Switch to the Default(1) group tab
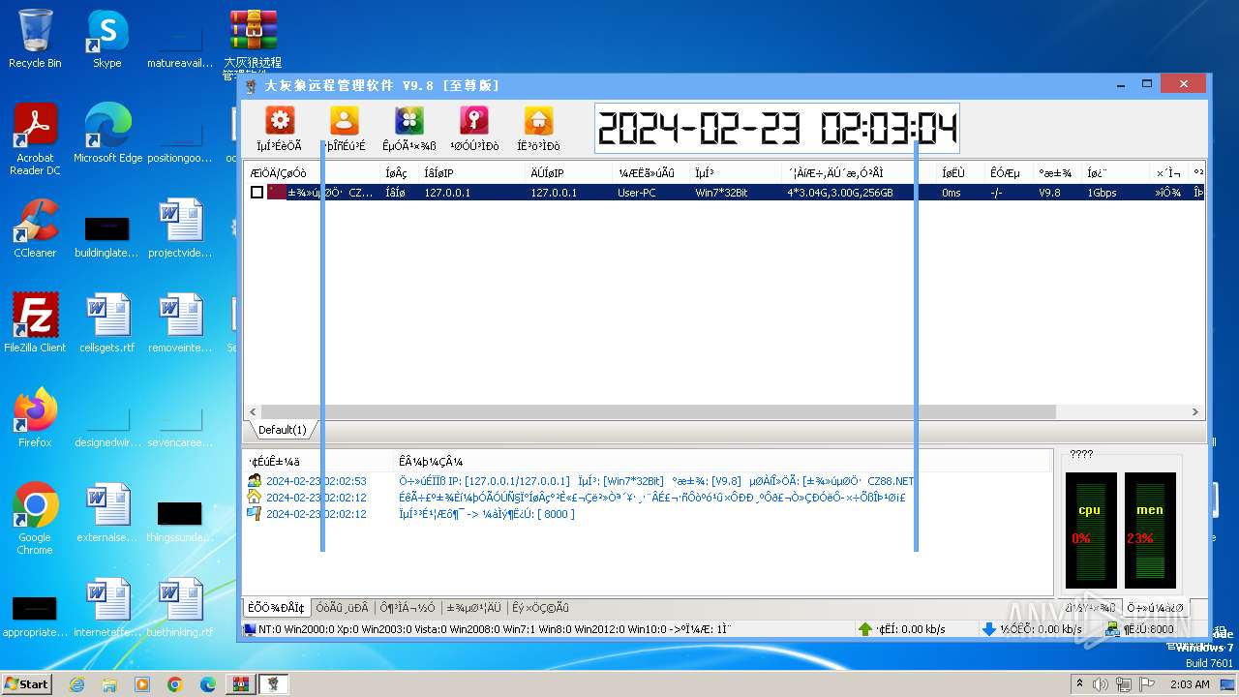This screenshot has width=1239, height=697. (282, 430)
